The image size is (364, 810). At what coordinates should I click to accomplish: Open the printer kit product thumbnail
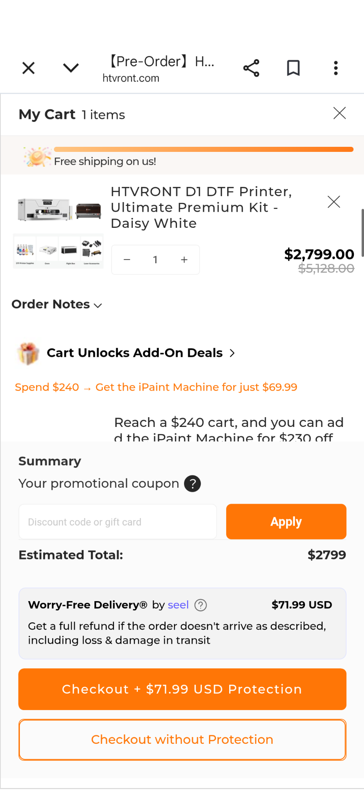point(59,228)
